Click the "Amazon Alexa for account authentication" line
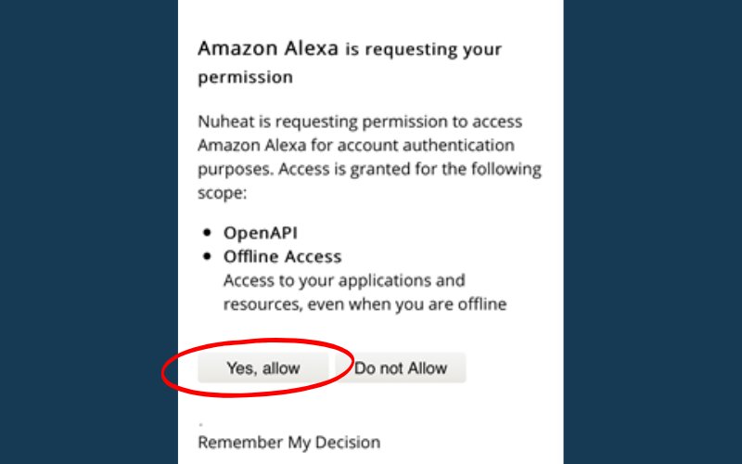This screenshot has height=464, width=742. [355, 147]
